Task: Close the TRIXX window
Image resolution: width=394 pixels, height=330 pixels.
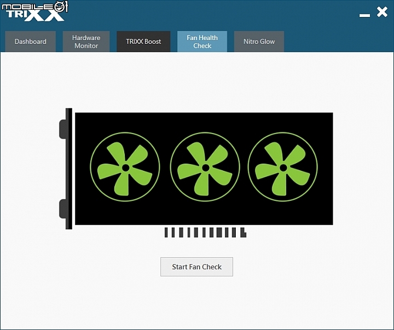Action: point(382,12)
